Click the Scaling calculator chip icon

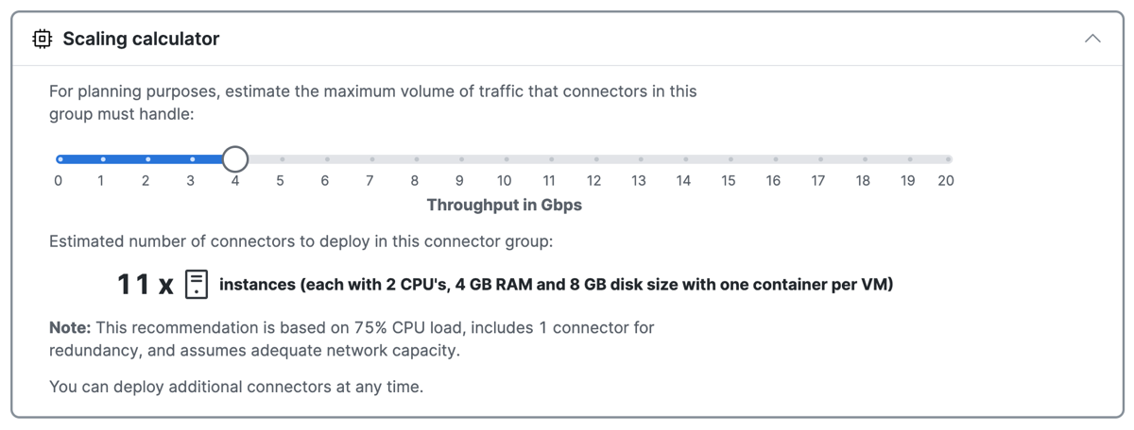(42, 39)
